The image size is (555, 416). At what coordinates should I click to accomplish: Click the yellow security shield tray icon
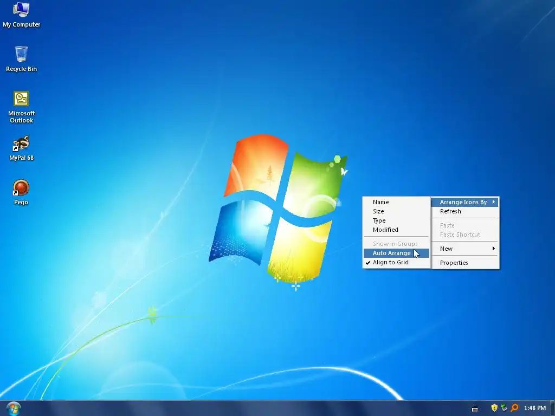[x=494, y=408]
